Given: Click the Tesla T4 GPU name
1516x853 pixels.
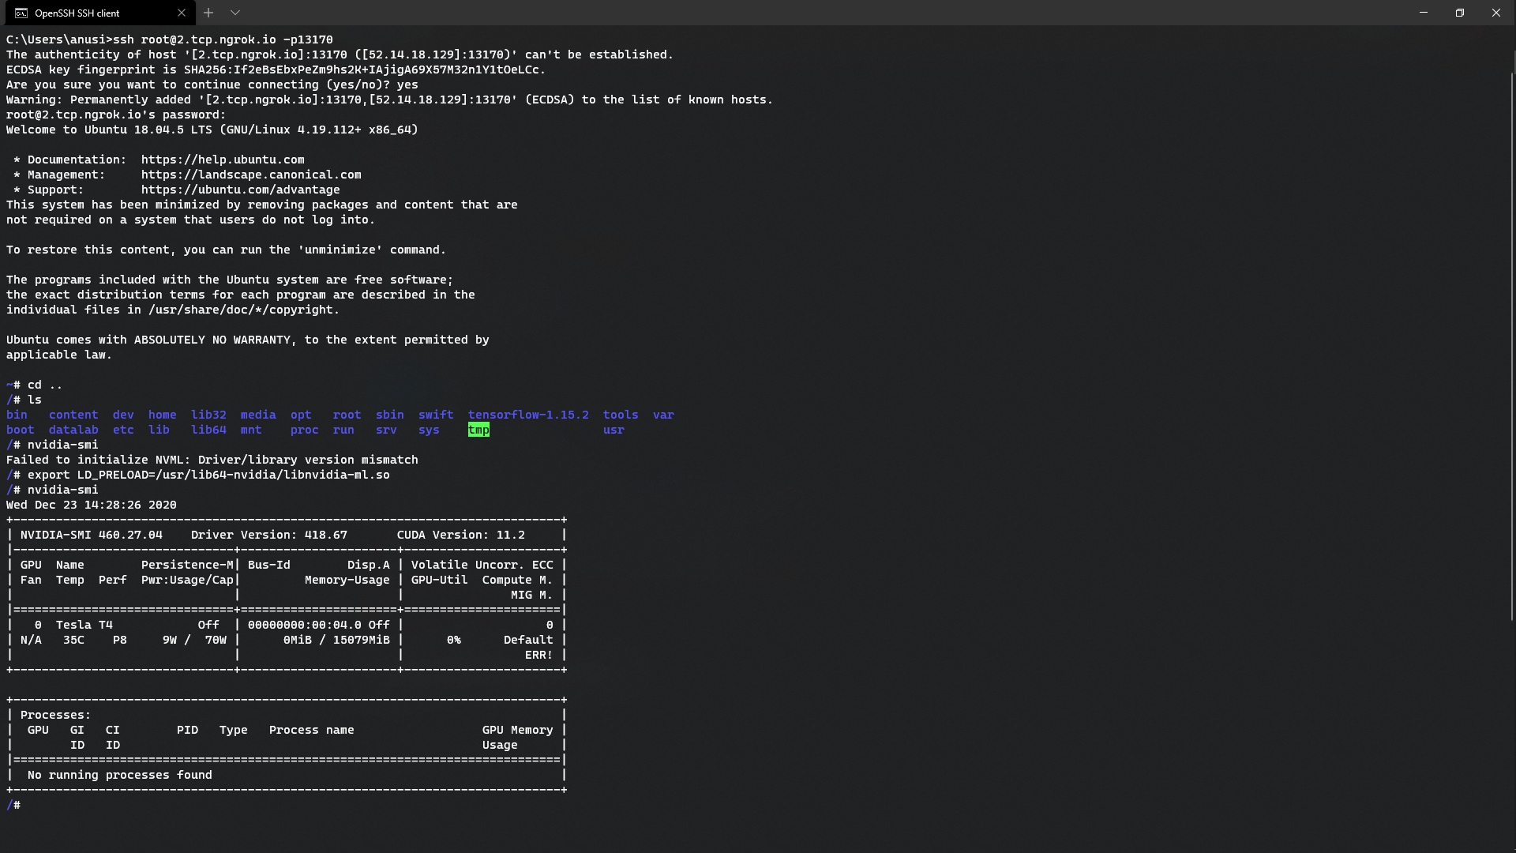Looking at the screenshot, I should [x=84, y=625].
